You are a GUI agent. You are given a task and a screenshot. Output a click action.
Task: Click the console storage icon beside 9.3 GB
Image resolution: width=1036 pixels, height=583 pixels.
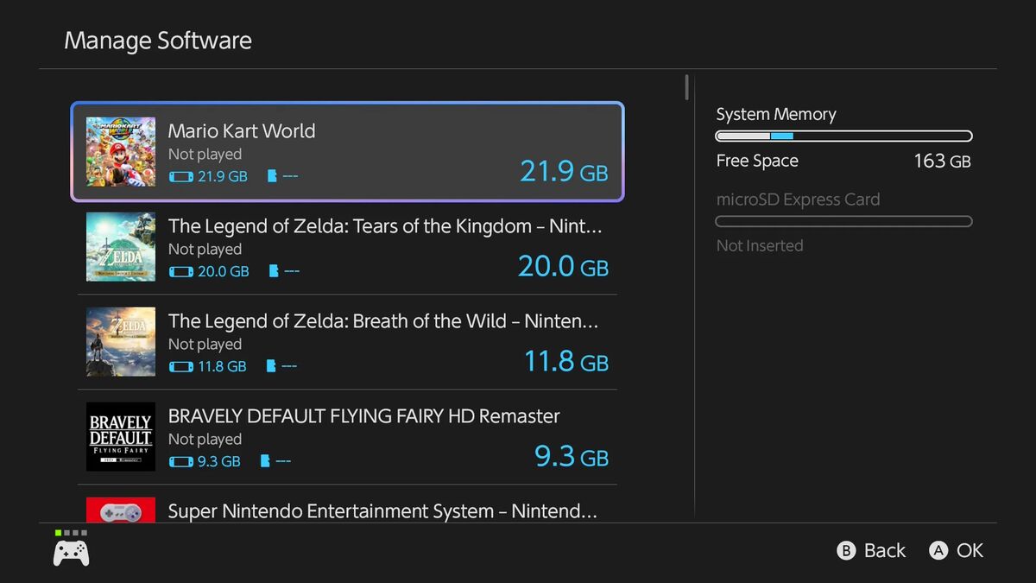(180, 461)
